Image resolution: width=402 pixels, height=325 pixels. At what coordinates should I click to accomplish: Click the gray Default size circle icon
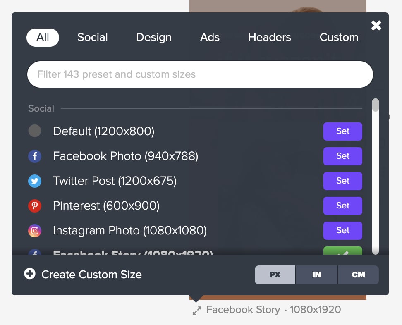(35, 131)
